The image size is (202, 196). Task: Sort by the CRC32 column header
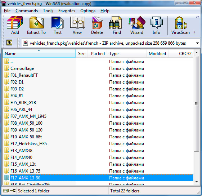(181, 54)
